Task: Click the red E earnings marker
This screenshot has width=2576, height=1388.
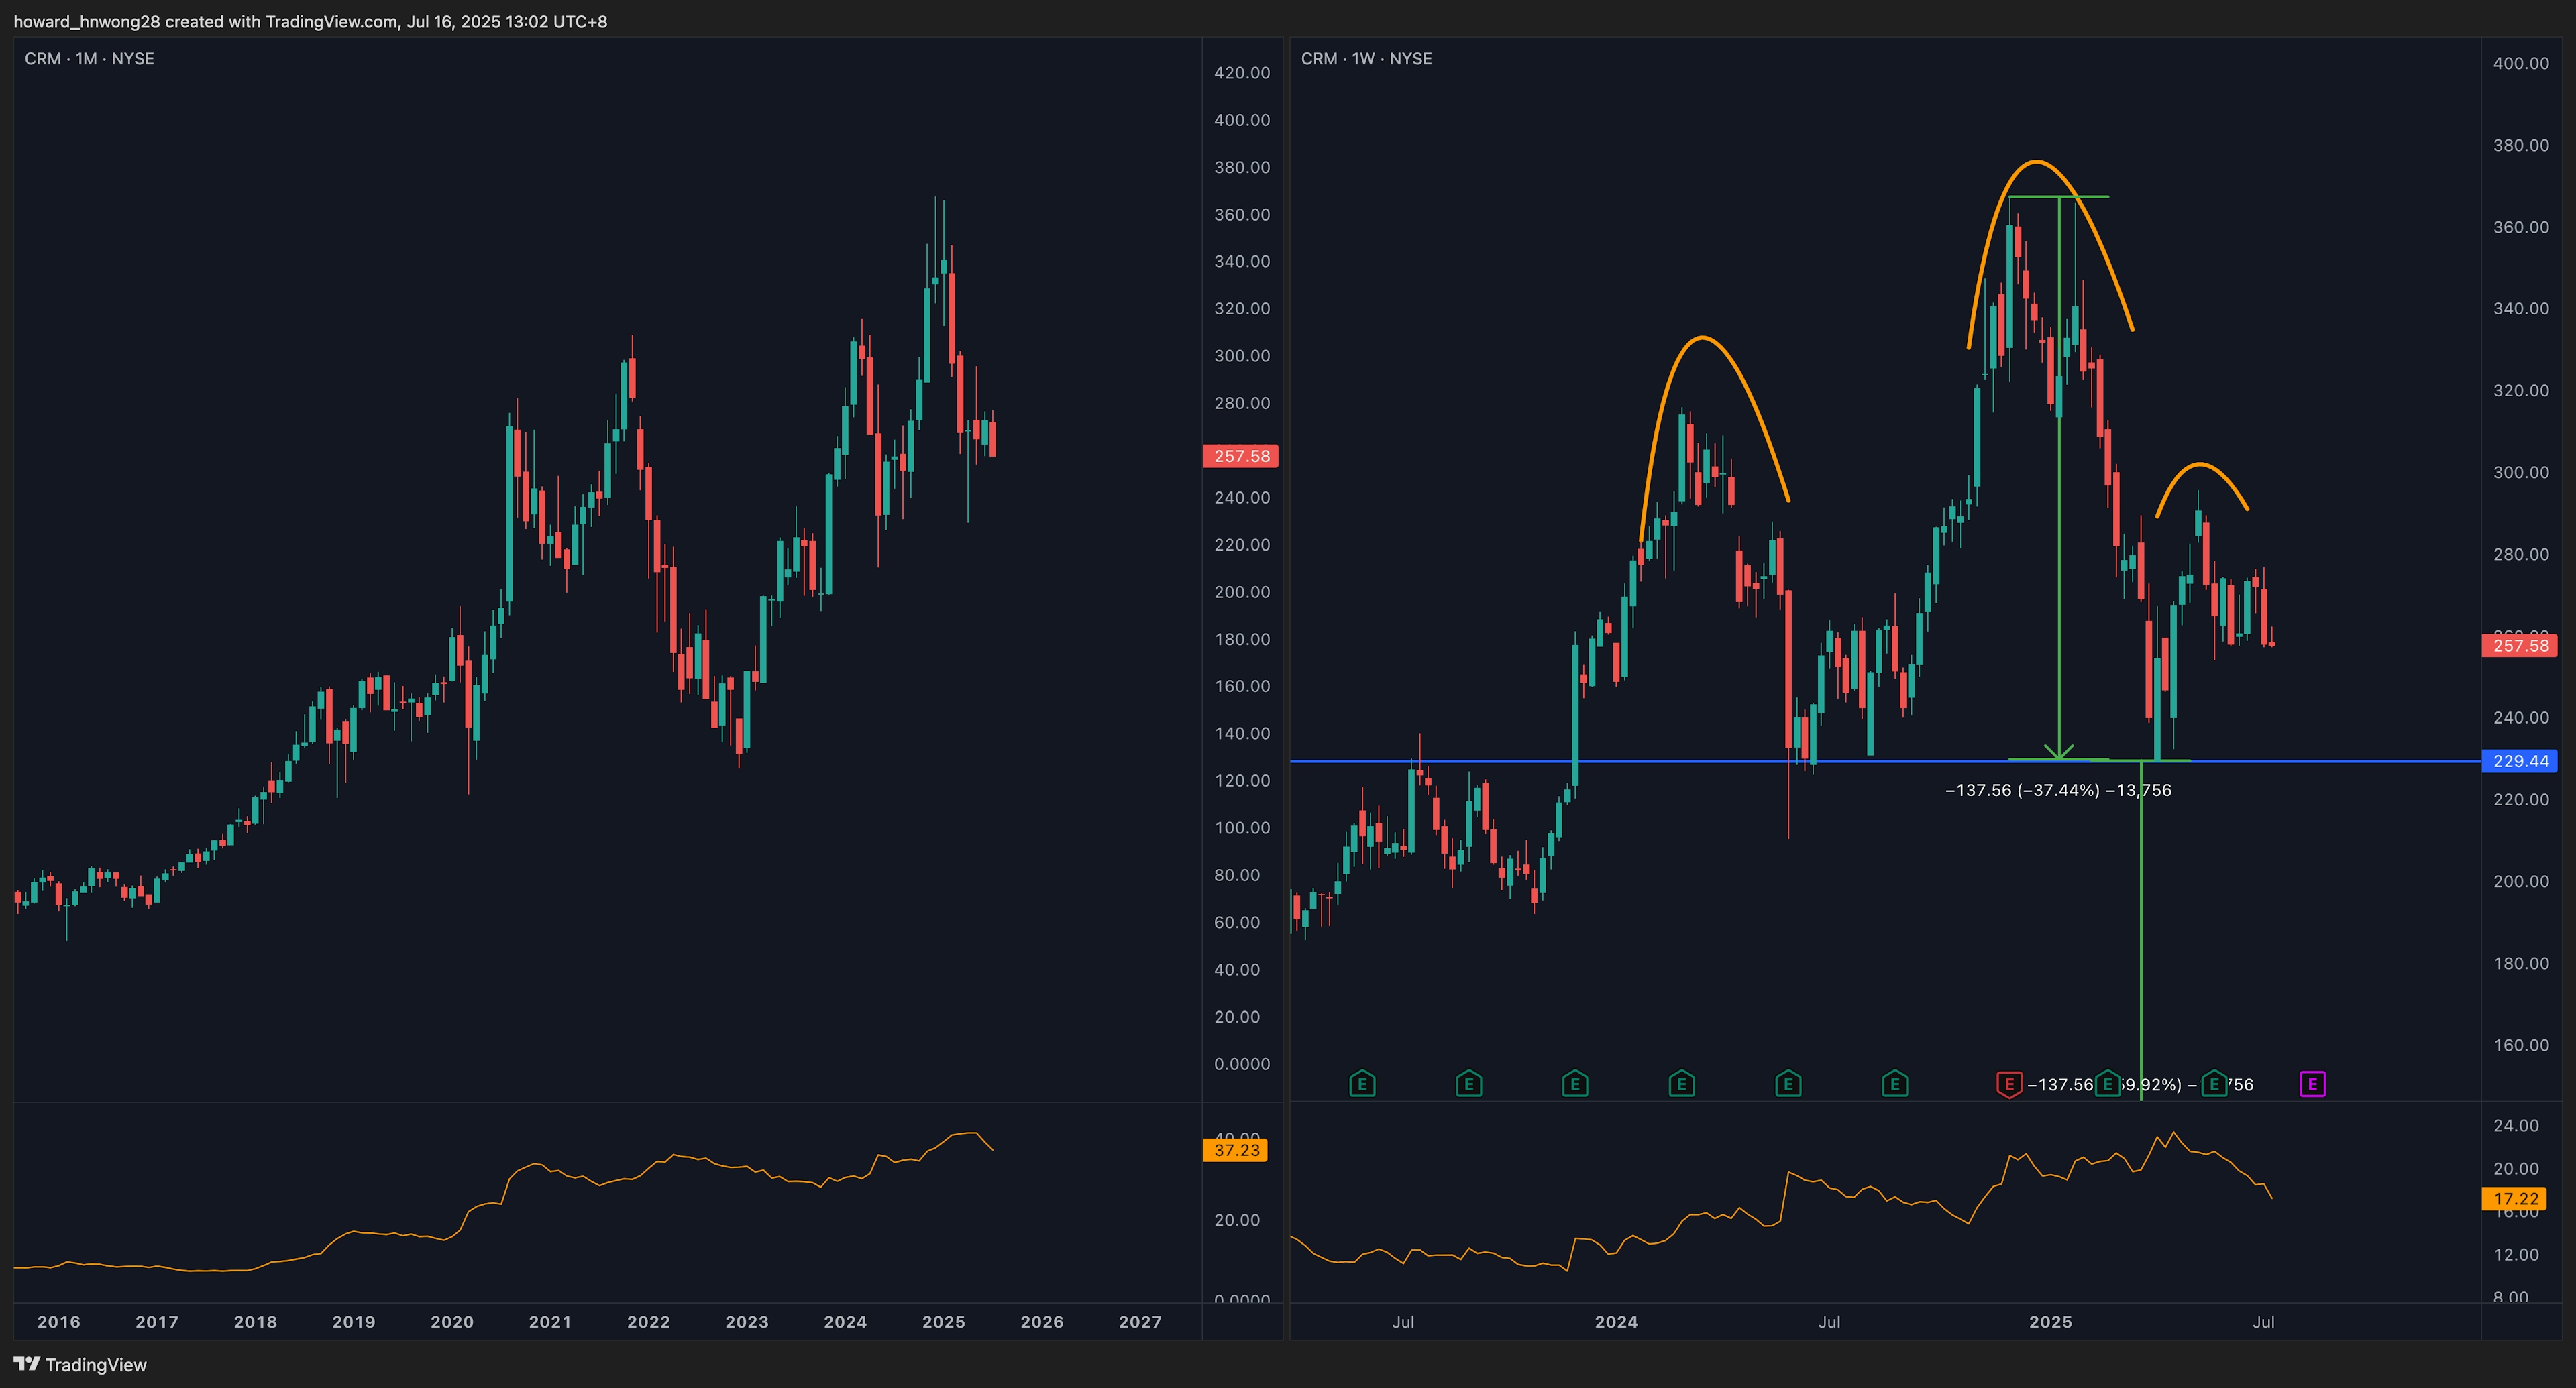Action: click(2009, 1084)
